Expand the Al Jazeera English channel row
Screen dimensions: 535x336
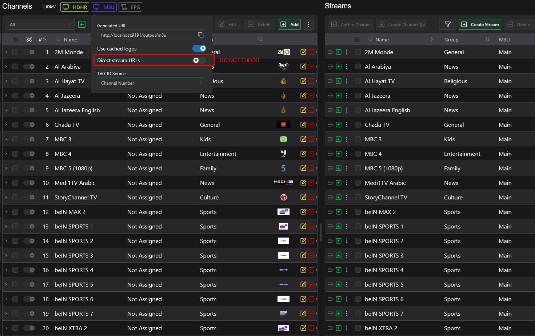pyautogui.click(x=6, y=110)
